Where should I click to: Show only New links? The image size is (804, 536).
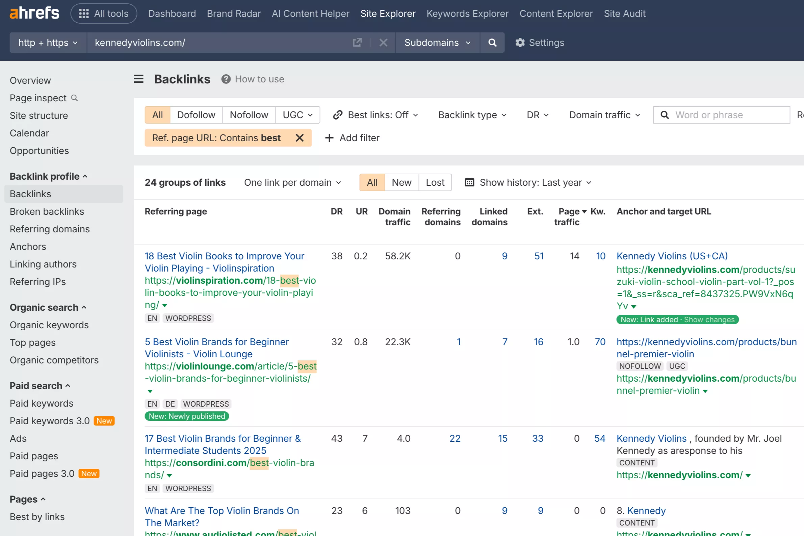[x=401, y=182]
